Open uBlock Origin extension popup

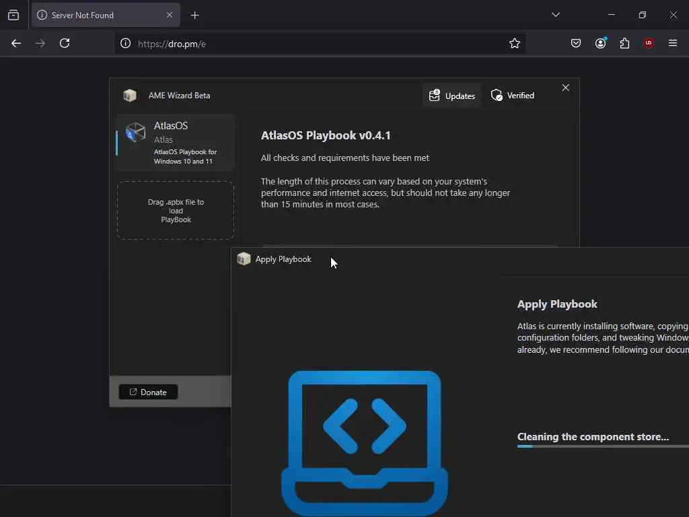coord(649,43)
